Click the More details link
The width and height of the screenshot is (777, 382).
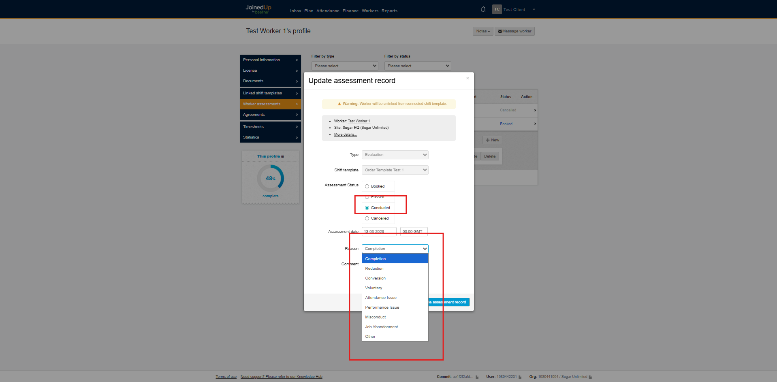click(345, 134)
